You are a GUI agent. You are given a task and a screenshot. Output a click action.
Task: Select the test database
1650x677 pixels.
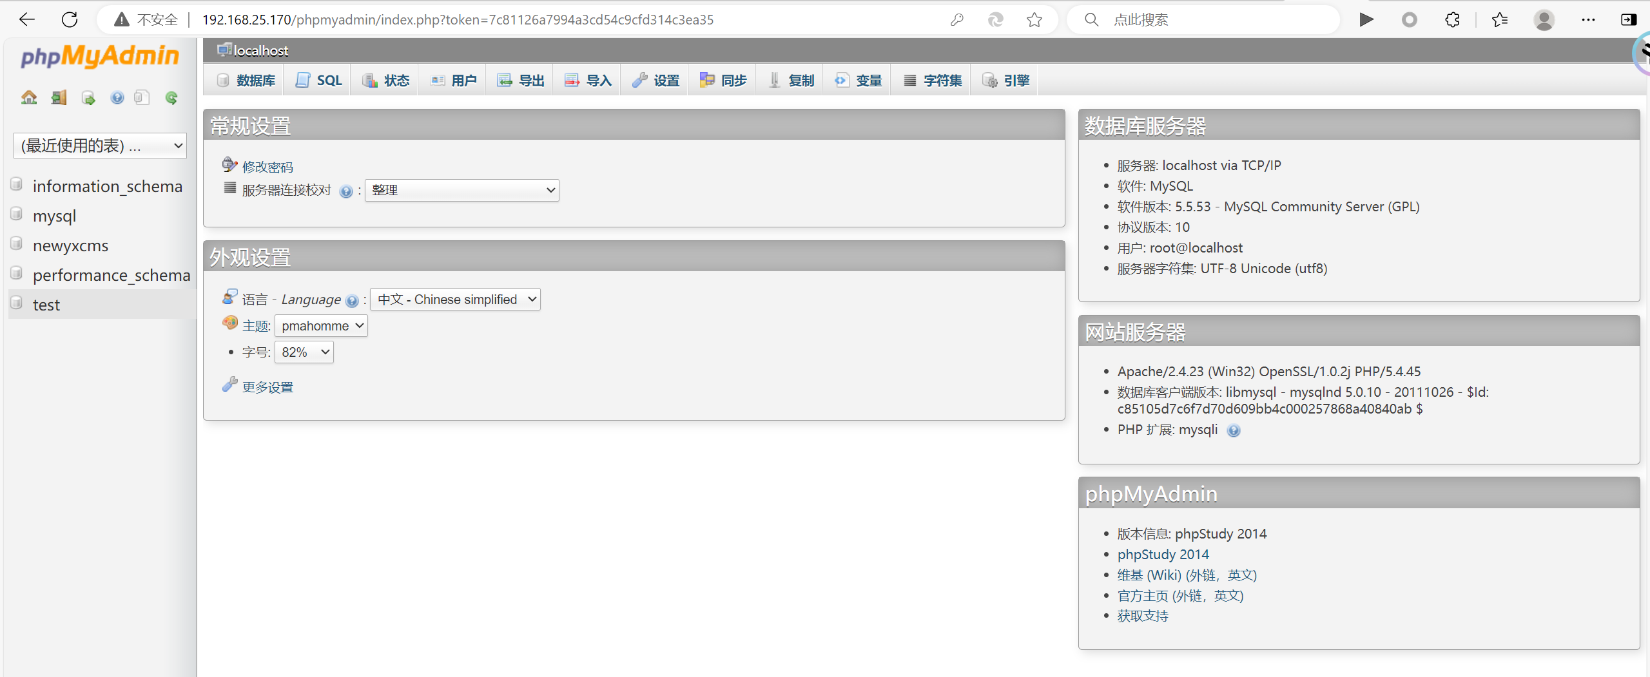(46, 305)
